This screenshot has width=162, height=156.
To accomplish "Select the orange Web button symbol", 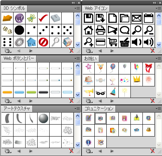I will tap(7, 92).
